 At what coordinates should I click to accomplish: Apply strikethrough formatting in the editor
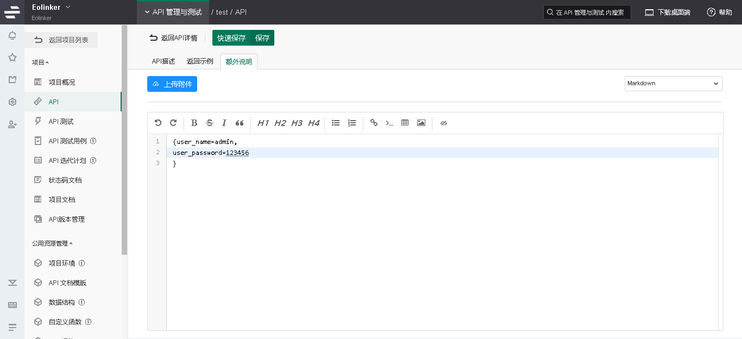click(210, 123)
